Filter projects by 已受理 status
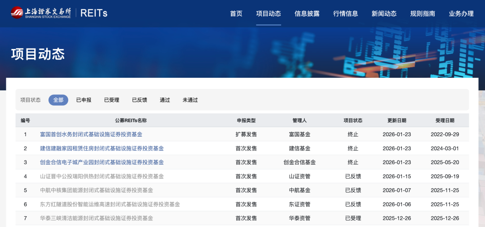Image resolution: width=485 pixels, height=227 pixels. pos(111,100)
